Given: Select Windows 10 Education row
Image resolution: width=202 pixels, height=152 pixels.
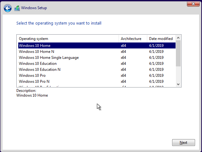Looking at the screenshot, I should tap(97, 64).
